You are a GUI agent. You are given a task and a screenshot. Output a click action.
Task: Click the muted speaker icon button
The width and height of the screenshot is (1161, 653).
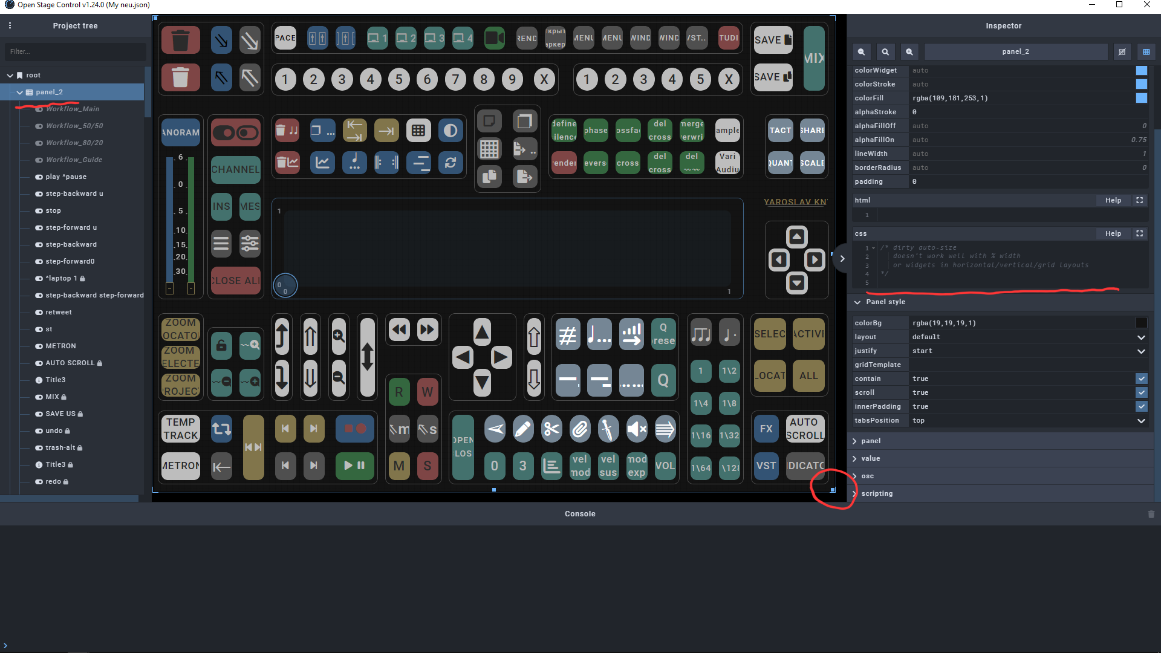pyautogui.click(x=636, y=429)
